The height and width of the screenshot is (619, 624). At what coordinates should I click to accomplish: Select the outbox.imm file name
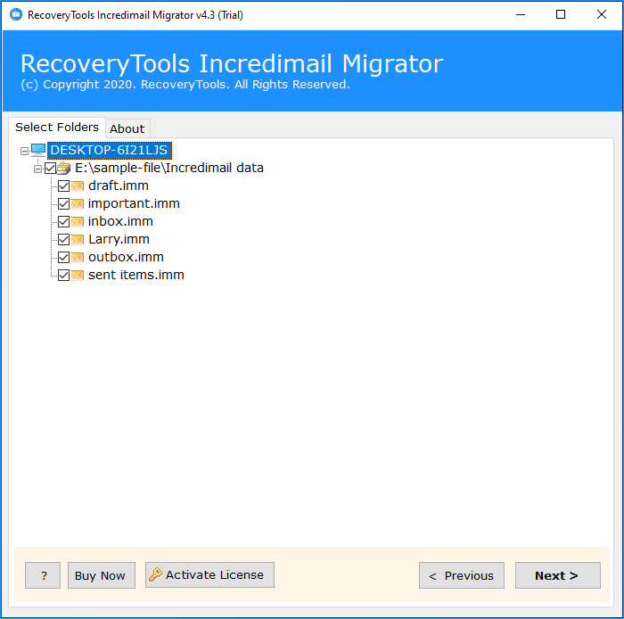coord(126,258)
